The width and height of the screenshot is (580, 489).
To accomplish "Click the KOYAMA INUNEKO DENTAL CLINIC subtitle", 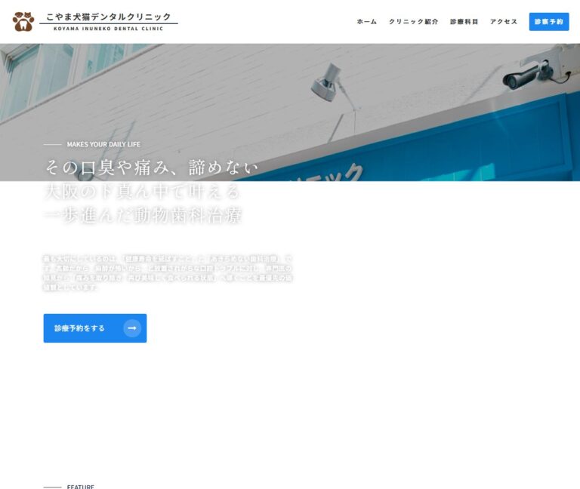I will pyautogui.click(x=109, y=29).
